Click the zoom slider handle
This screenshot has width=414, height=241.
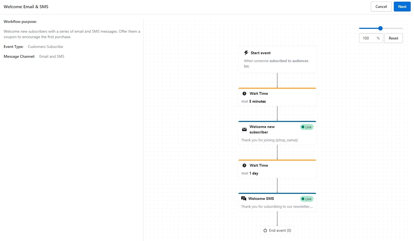pyautogui.click(x=380, y=28)
